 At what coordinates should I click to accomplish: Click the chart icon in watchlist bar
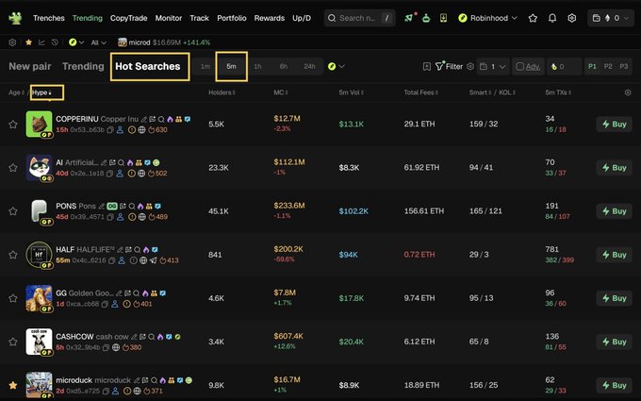pos(41,42)
